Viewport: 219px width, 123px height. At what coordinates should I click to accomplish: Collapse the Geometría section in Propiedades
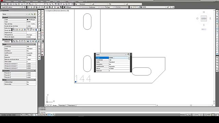click(35, 71)
